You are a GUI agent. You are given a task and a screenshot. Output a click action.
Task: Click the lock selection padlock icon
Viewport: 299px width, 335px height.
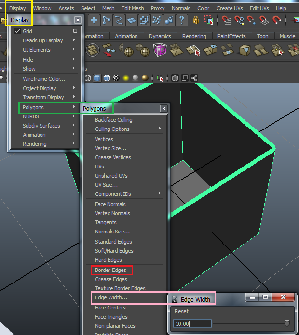click(x=195, y=20)
